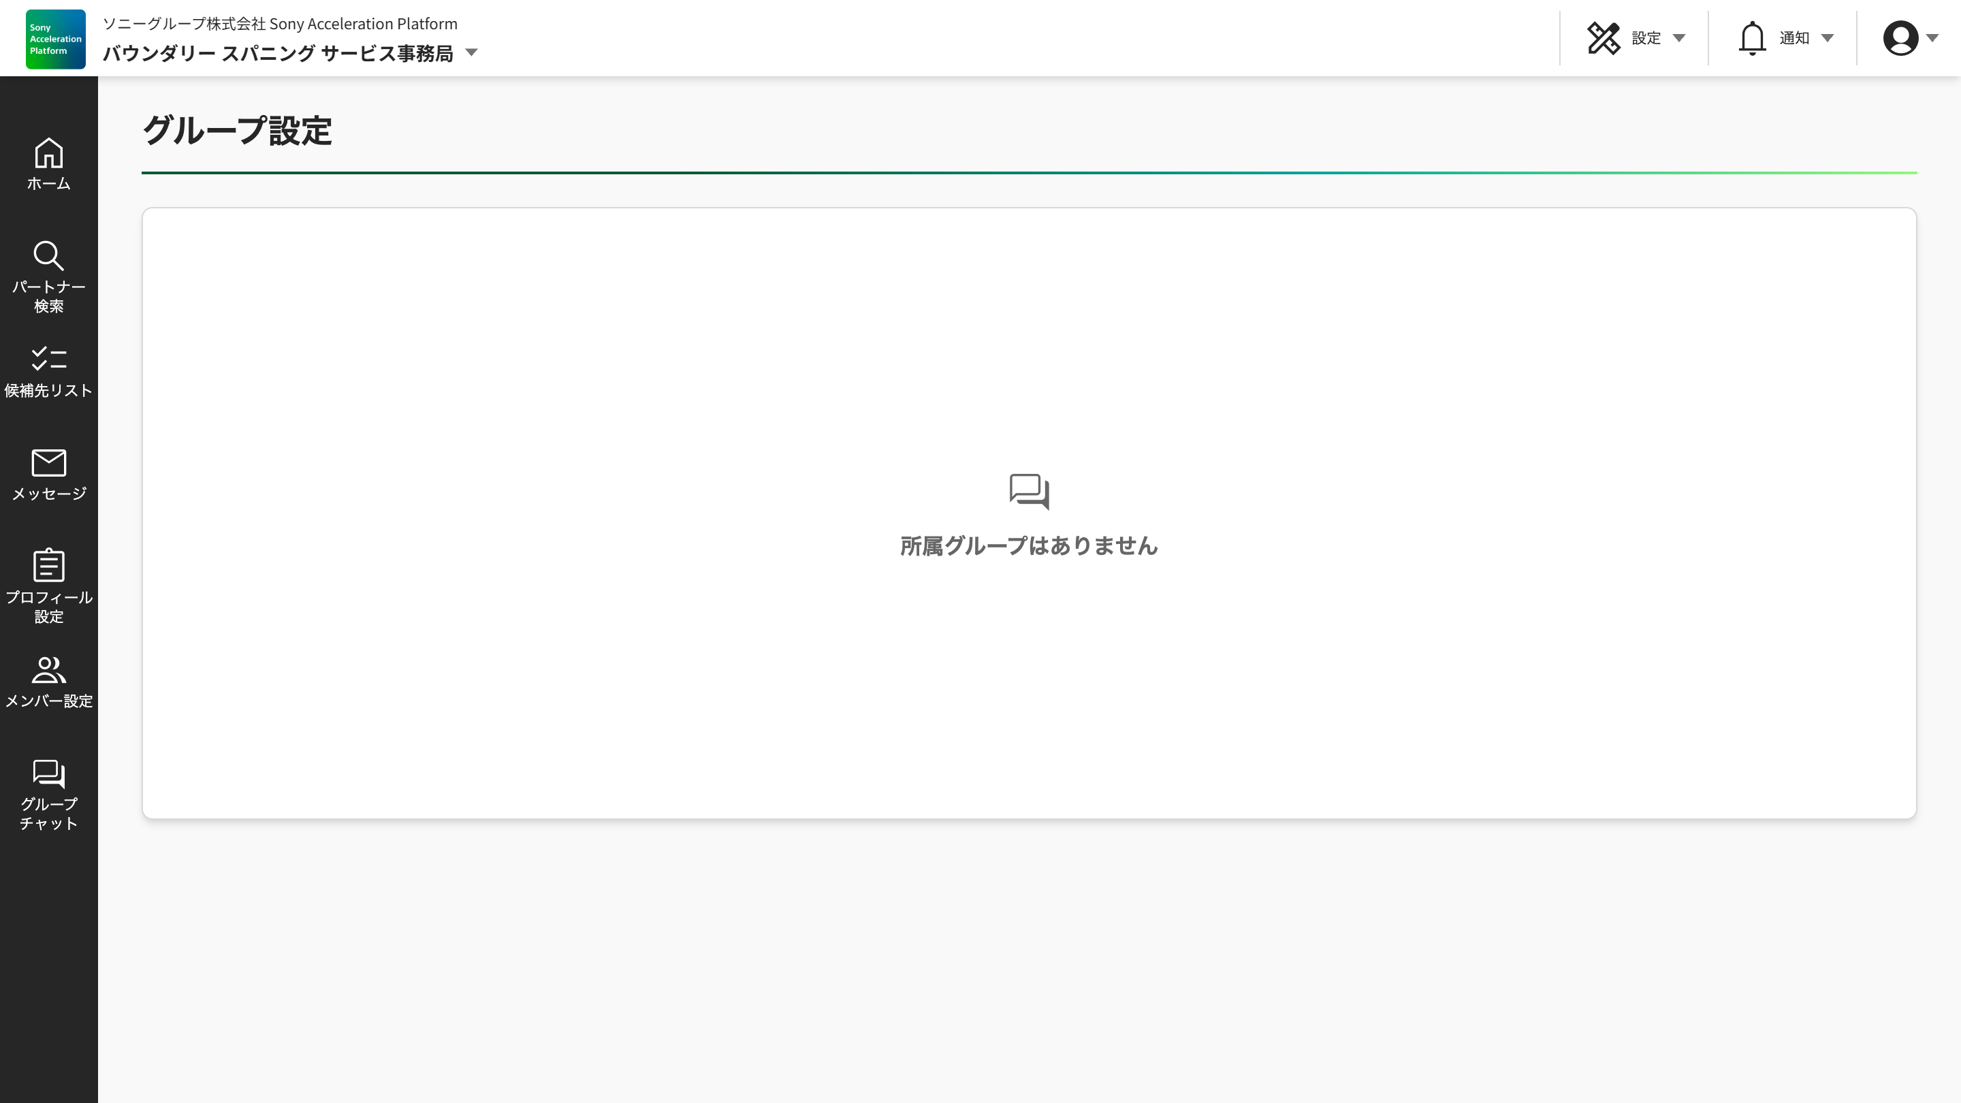1961x1103 pixels.
Task: Click the Sony Acceleration Platform logo
Action: coord(56,39)
